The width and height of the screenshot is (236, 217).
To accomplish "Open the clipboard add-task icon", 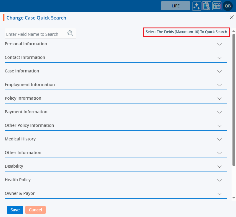I will tap(207, 6).
